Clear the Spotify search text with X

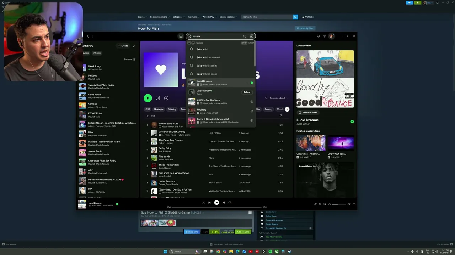pyautogui.click(x=244, y=36)
